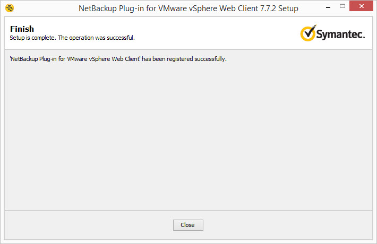Minimize the Setup window
This screenshot has width=377, height=244.
328,7
